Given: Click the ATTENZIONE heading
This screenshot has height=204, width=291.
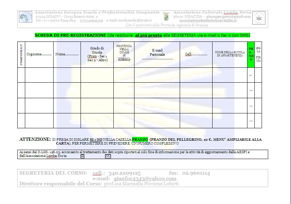Looking at the screenshot, I should point(35,139).
